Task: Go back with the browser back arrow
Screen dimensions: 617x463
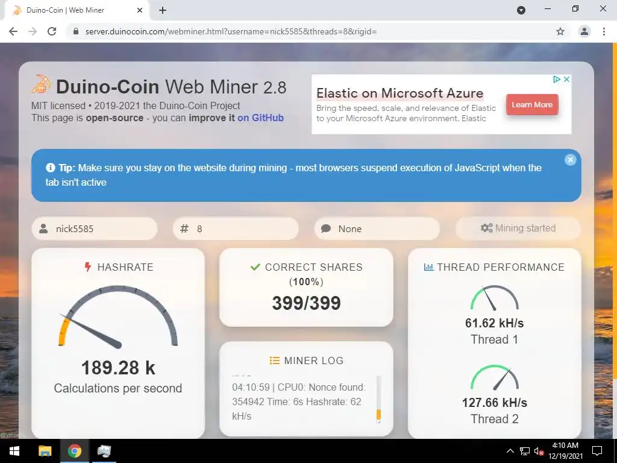Action: (x=13, y=31)
